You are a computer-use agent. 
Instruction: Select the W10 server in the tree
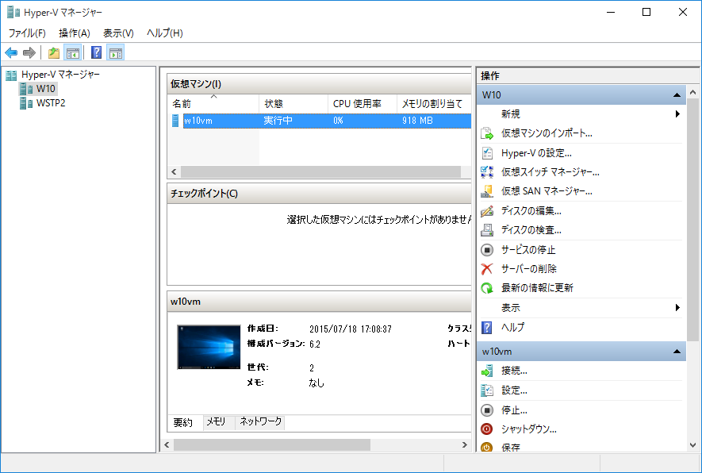(x=46, y=89)
